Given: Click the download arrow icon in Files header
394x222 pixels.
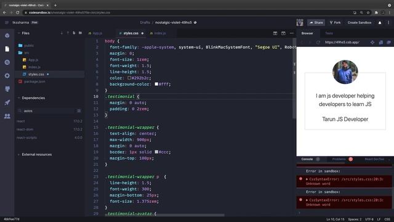Looking at the screenshot, I should (x=62, y=33).
